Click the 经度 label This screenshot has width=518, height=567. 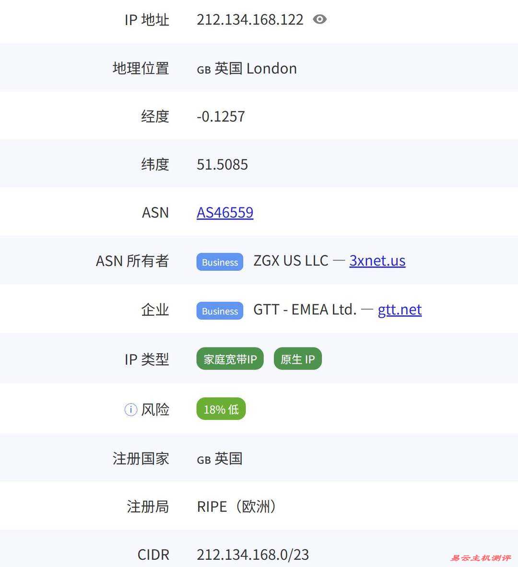pyautogui.click(x=155, y=116)
